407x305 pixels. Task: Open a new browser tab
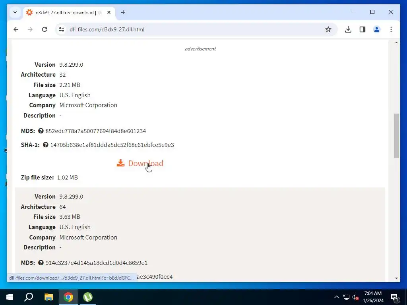[x=123, y=12]
